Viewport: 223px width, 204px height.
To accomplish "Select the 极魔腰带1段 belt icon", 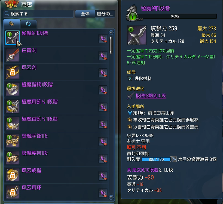I will point(13,158).
